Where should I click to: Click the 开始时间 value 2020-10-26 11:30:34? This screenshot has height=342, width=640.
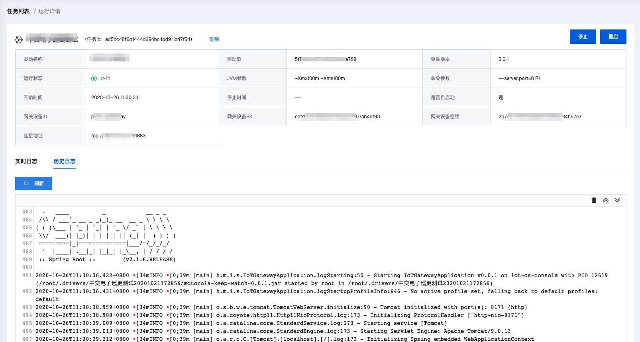pyautogui.click(x=115, y=98)
